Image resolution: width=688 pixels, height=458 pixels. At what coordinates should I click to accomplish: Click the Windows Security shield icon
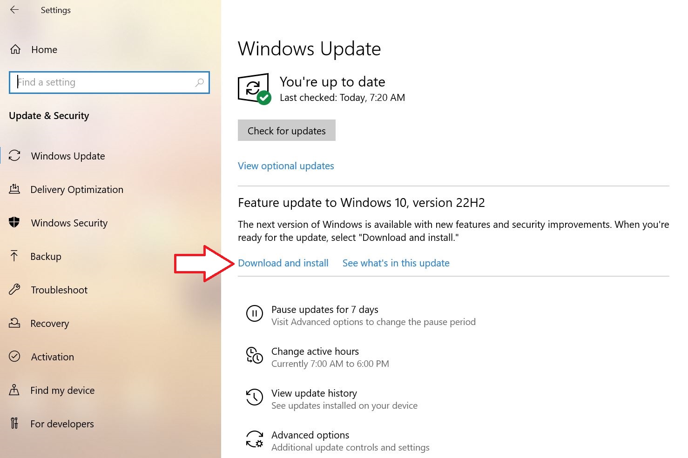coord(14,222)
